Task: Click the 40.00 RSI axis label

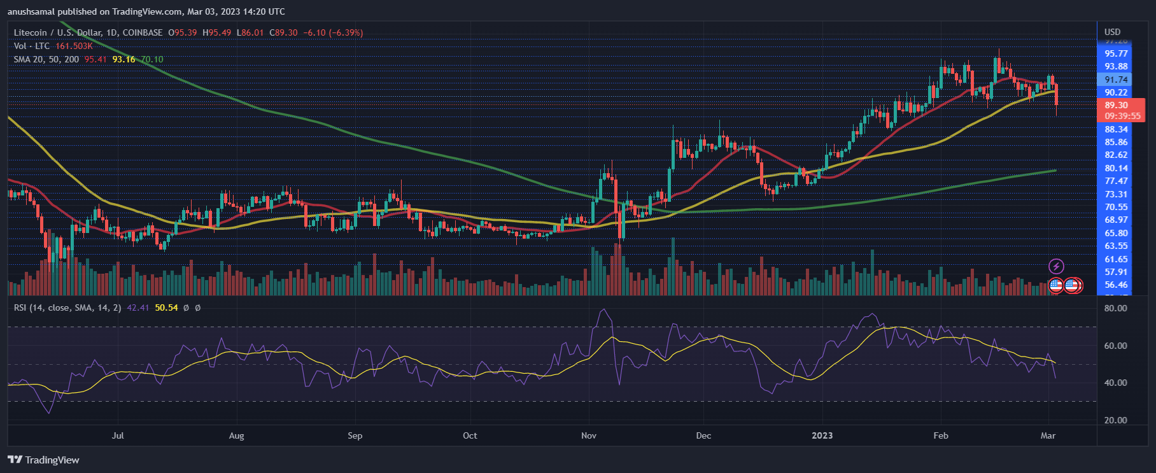Action: click(1116, 383)
